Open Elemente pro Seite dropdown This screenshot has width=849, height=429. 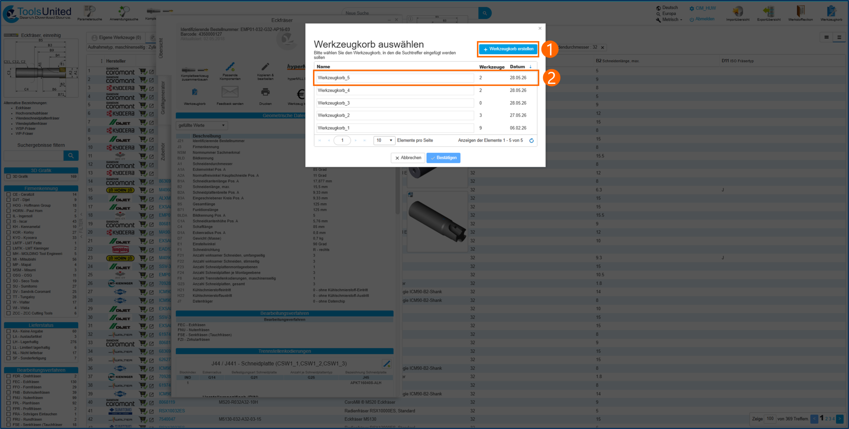pos(384,141)
